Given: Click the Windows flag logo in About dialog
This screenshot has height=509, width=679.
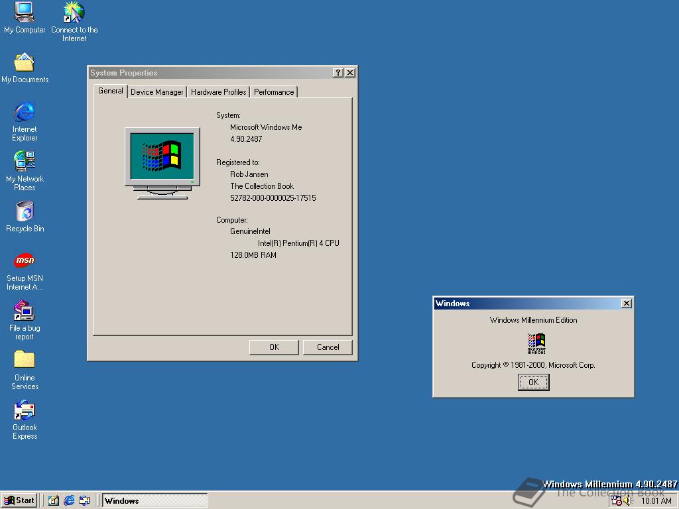Looking at the screenshot, I should 536,344.
